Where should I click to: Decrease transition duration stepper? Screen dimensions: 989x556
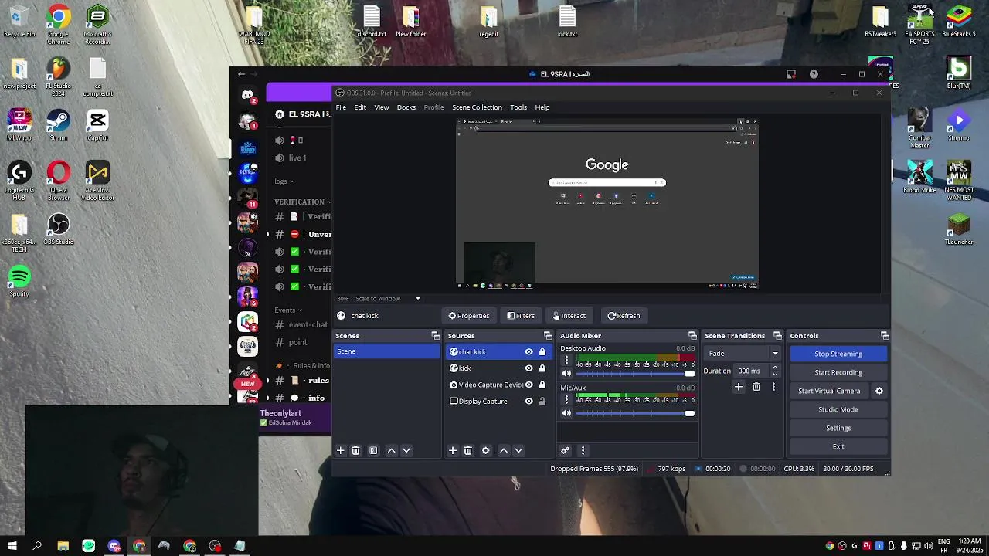point(775,374)
